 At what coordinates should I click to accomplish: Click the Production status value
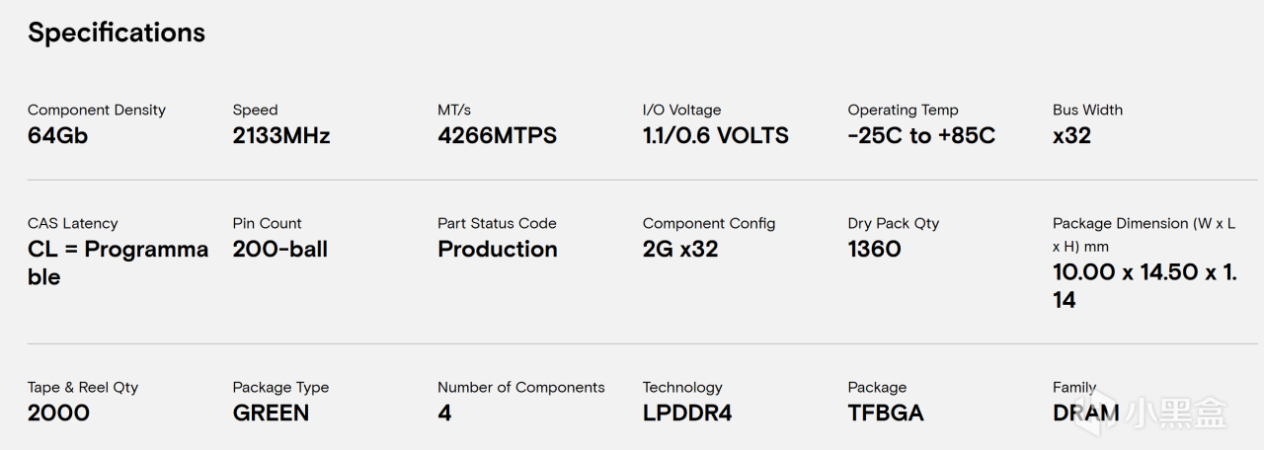[498, 250]
